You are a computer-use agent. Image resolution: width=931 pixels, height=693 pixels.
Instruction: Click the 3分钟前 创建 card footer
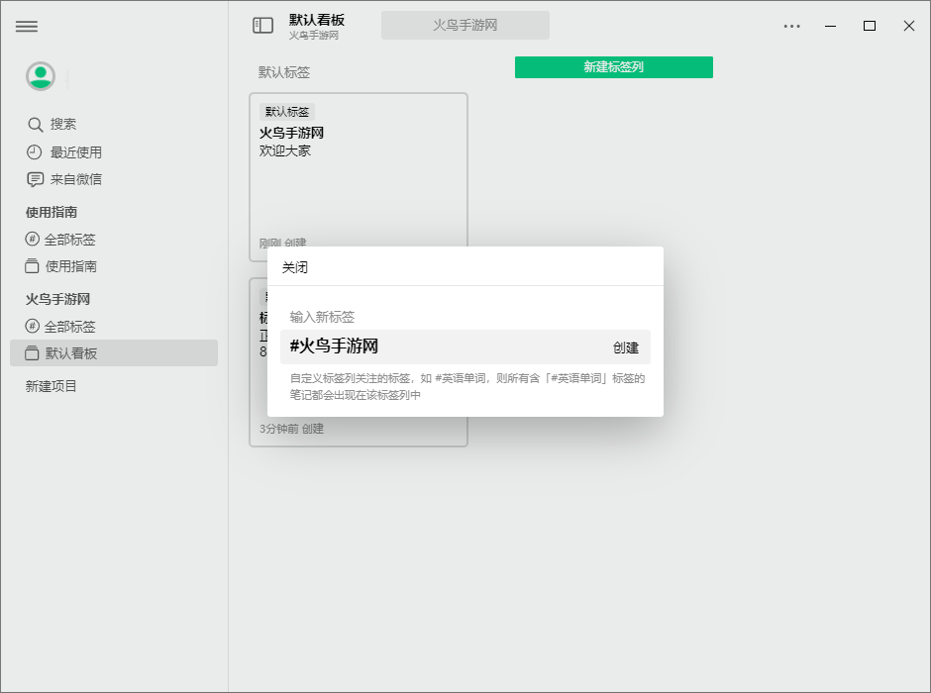(x=291, y=429)
